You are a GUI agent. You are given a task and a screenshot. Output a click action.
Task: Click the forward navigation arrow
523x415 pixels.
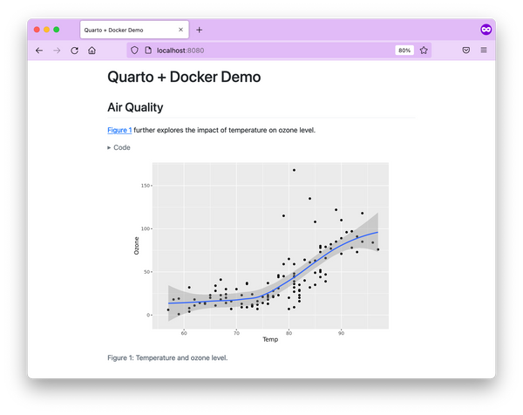57,51
